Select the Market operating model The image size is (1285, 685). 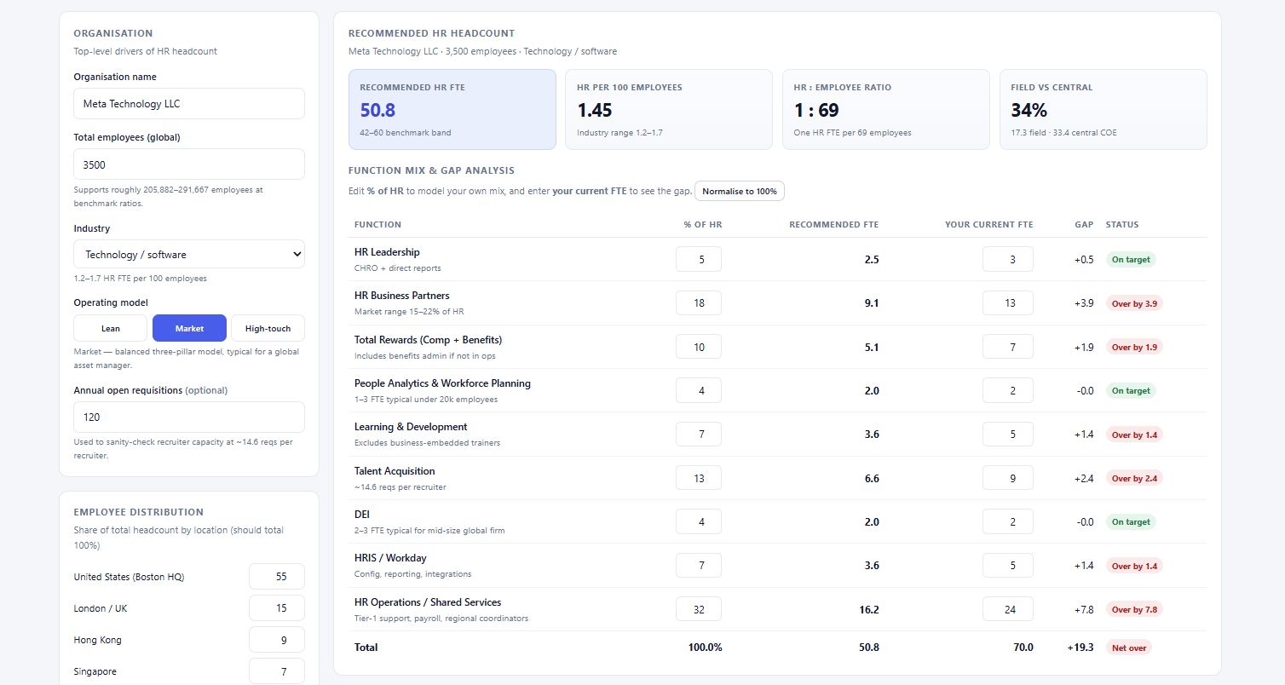[x=189, y=328]
